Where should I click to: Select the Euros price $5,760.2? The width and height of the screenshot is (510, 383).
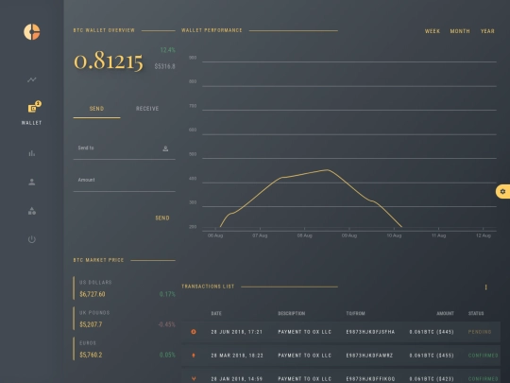coord(91,355)
